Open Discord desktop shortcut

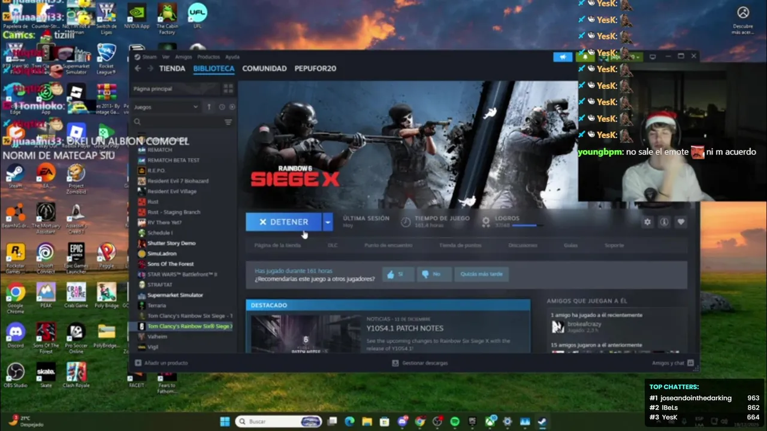click(x=16, y=335)
